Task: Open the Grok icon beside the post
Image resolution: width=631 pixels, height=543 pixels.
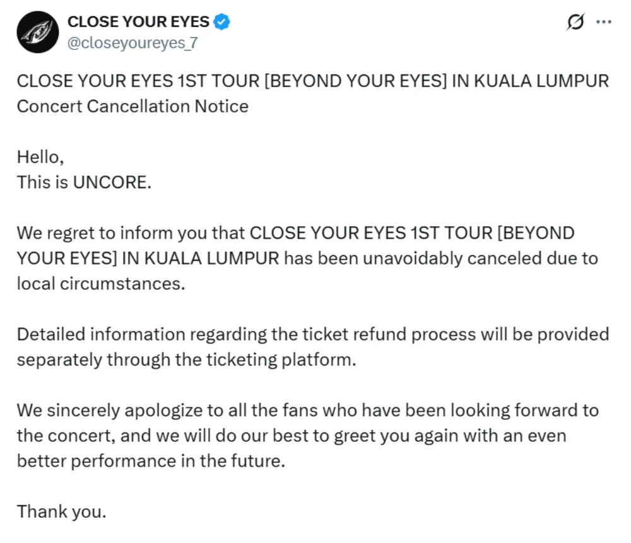Action: tap(575, 23)
